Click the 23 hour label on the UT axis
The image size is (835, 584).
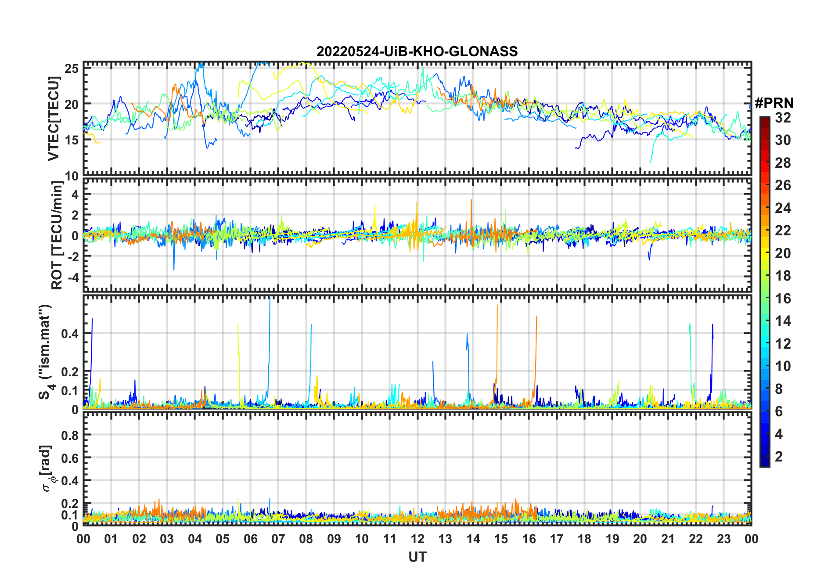(x=724, y=539)
